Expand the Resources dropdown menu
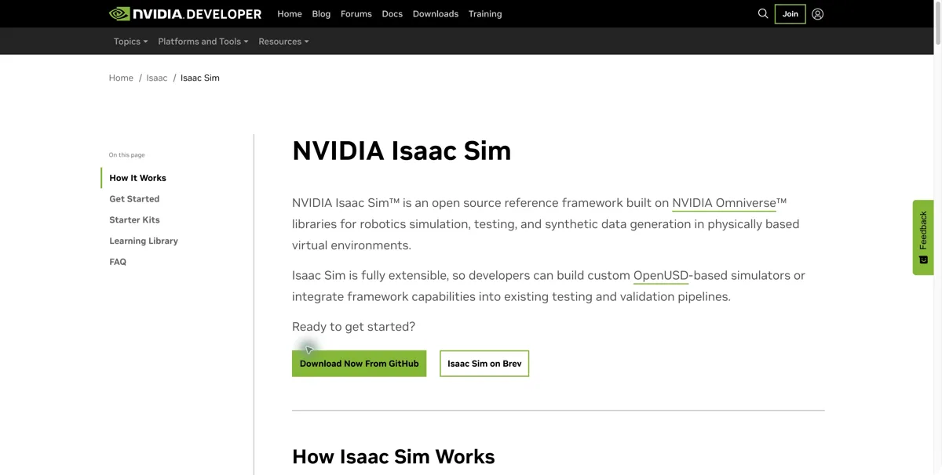Viewport: 942px width, 475px height. click(x=283, y=42)
